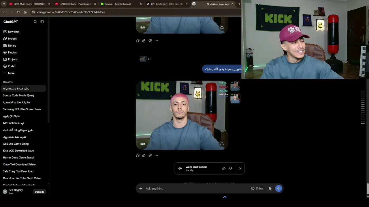Close the Stream - Kick Dashboard tab

141,4
